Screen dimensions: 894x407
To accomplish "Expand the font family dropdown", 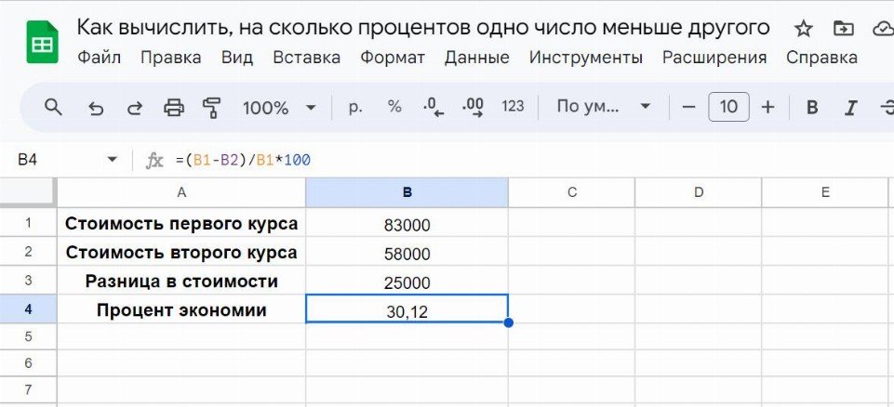I will click(x=603, y=107).
